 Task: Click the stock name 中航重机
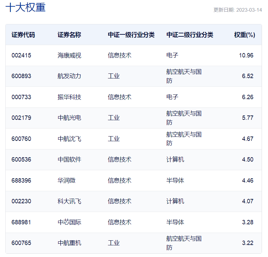pos(69,243)
